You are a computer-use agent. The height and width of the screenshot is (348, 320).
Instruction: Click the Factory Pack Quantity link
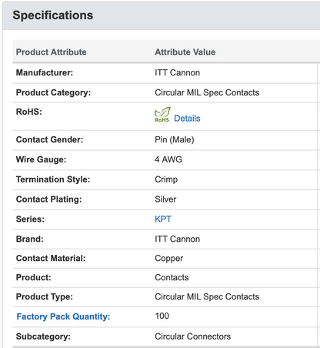tap(63, 316)
